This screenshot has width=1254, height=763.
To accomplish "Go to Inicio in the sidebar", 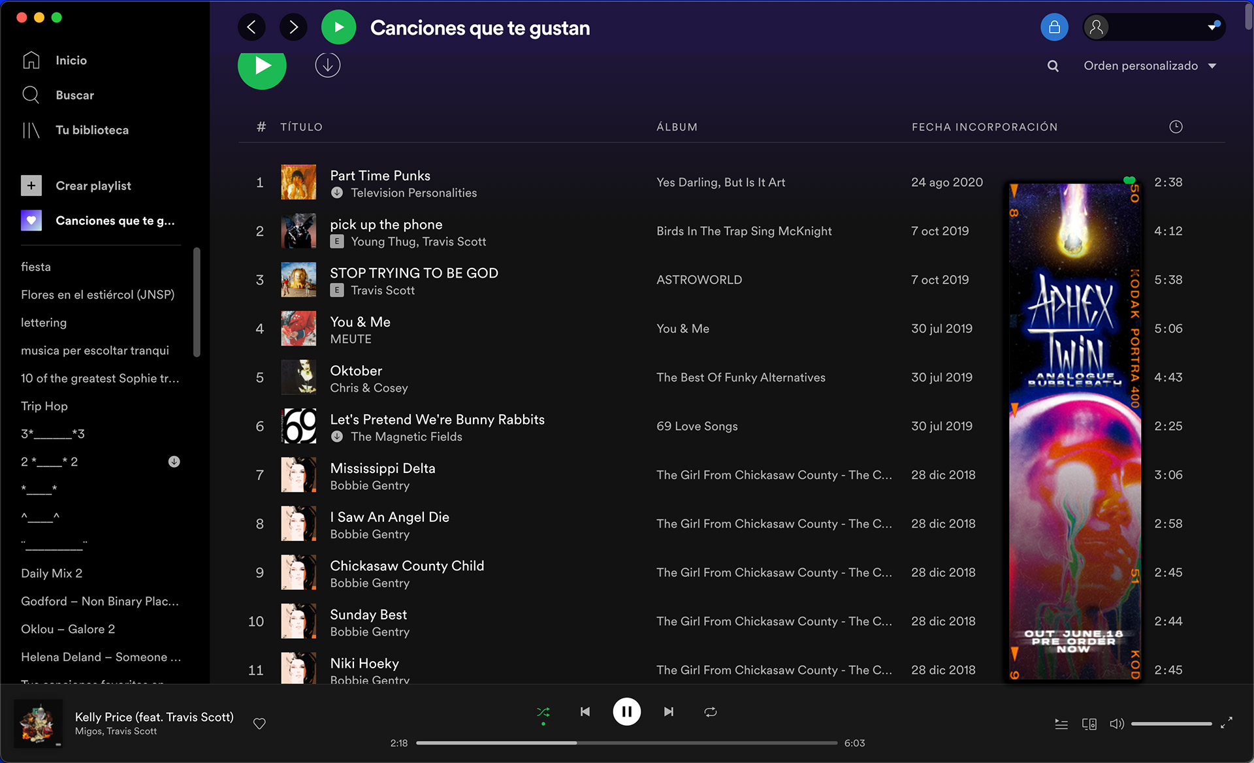I will coord(55,60).
